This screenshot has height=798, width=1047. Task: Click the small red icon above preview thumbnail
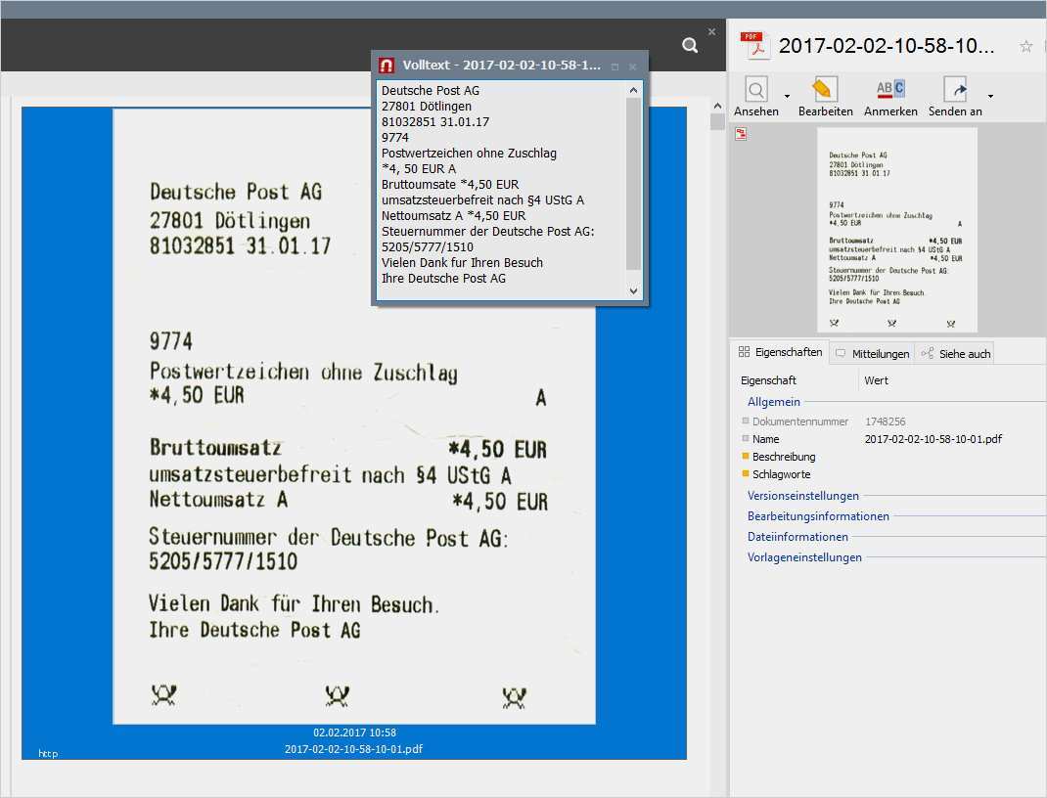[741, 134]
